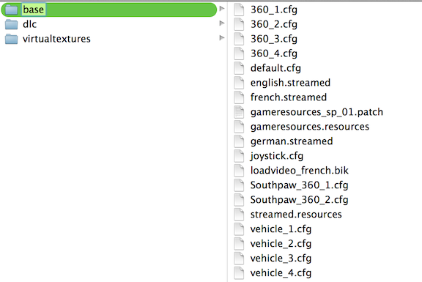Expand the dlc folder disclosure arrow
422x282 pixels.
pos(222,23)
